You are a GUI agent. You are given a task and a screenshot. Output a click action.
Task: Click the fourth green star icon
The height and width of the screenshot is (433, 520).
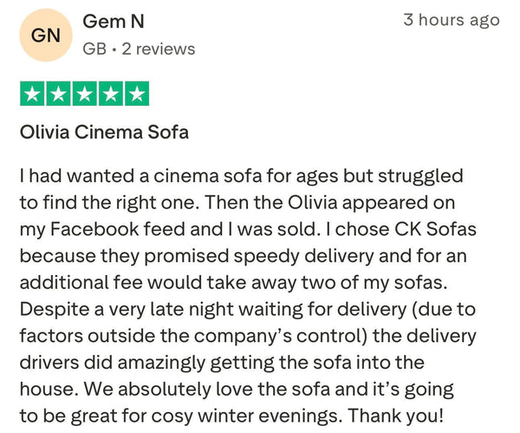tap(110, 94)
